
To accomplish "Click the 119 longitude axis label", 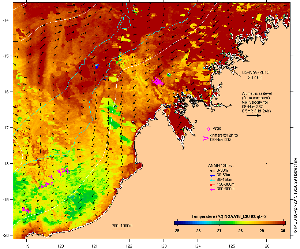I will pos(26,246).
